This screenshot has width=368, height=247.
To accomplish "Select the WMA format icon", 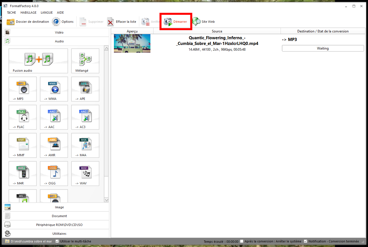I will (x=54, y=89).
